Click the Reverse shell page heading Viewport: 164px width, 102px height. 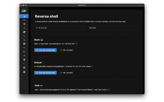[x=46, y=16]
